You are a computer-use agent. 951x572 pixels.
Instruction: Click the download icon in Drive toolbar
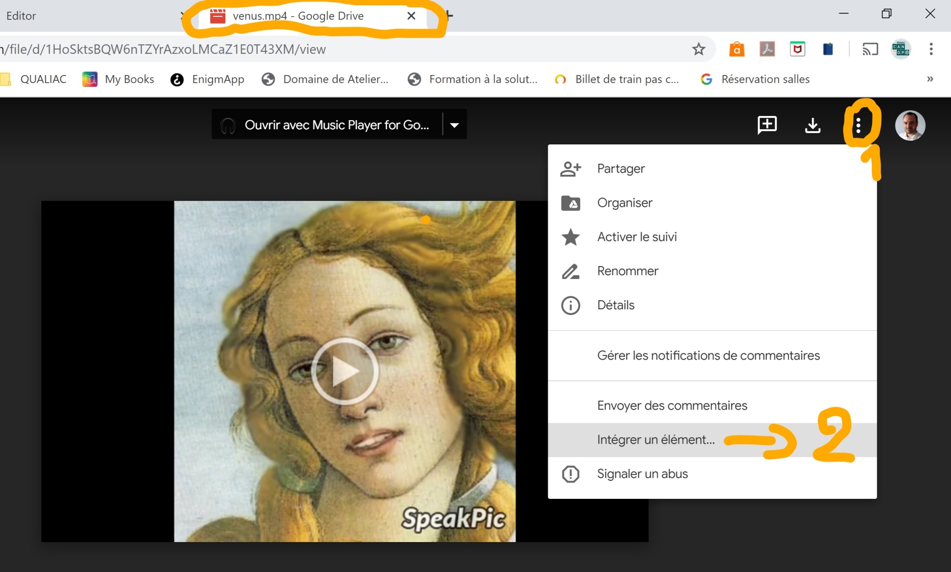pos(813,125)
